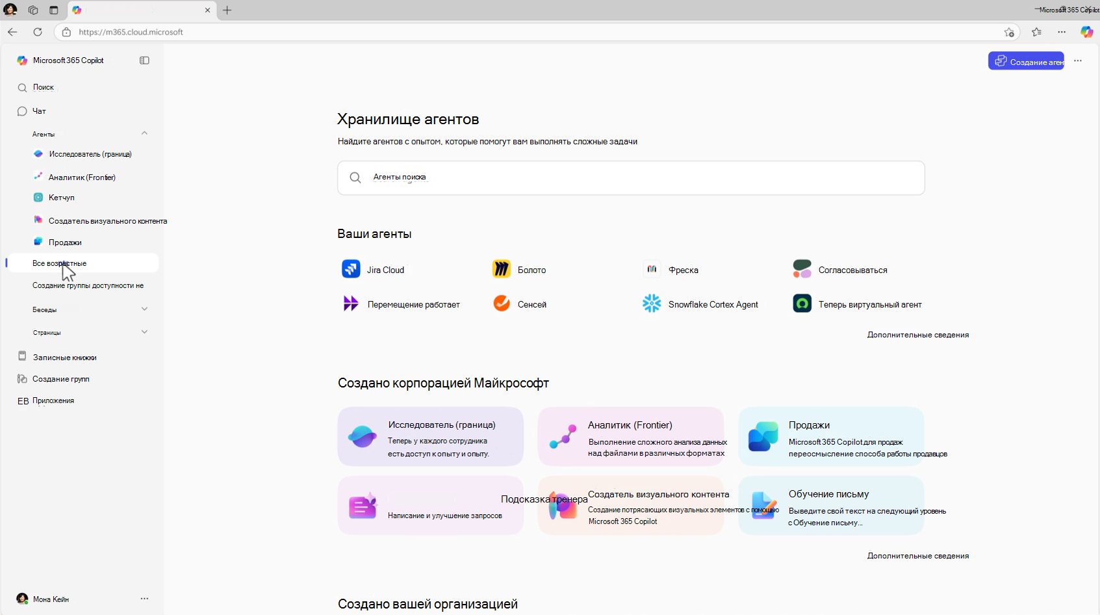Open Записные книжки label in sidebar
This screenshot has height=615, width=1100.
click(x=65, y=358)
